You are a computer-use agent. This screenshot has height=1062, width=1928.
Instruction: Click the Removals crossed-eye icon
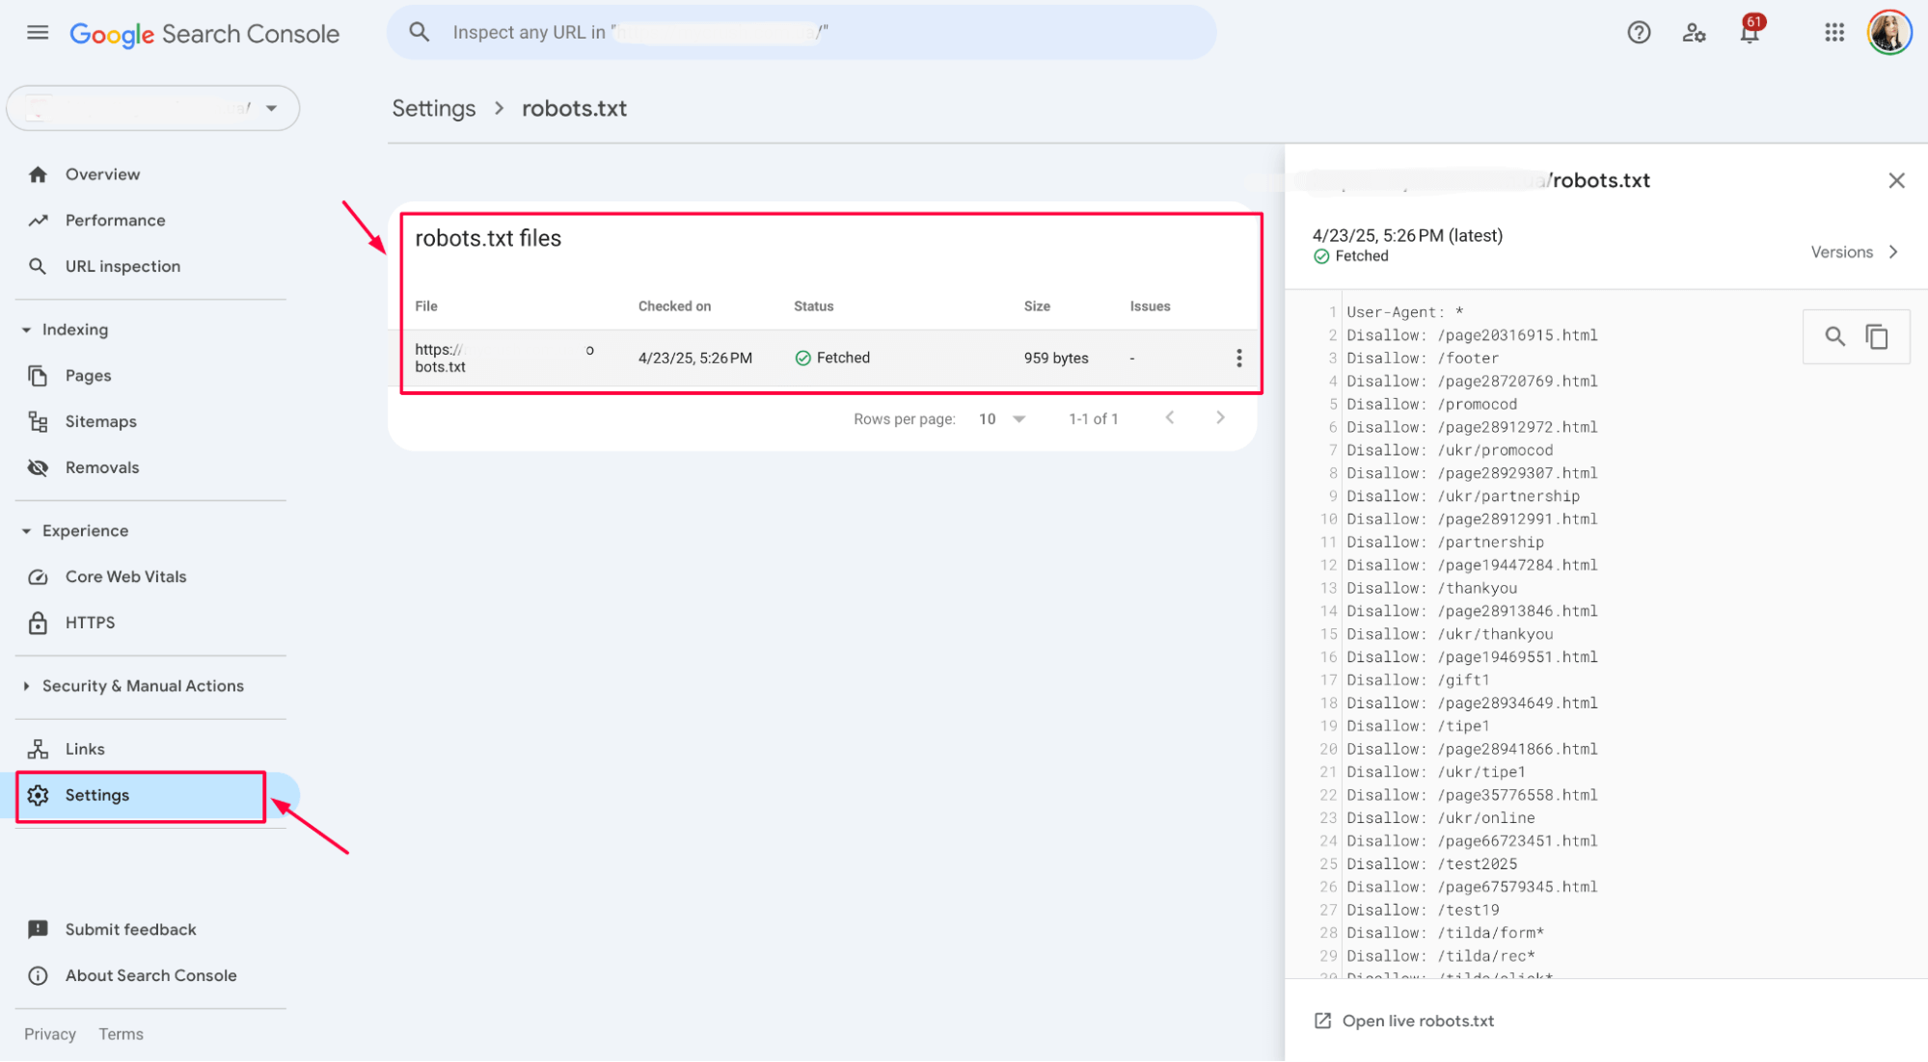(38, 468)
